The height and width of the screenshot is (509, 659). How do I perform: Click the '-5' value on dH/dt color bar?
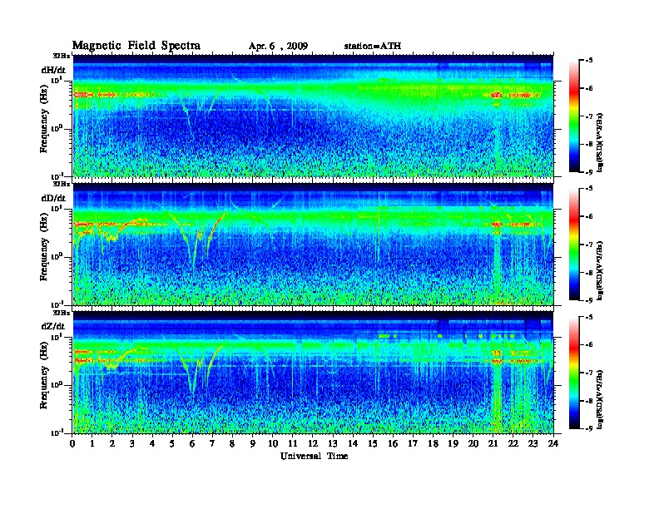point(590,61)
